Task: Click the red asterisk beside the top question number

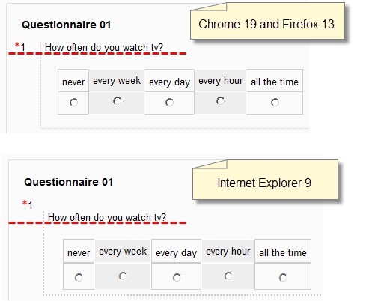Action: (17, 45)
